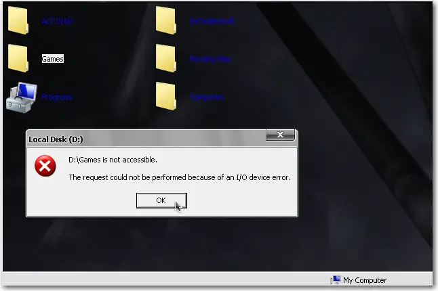Viewport: 438px width, 291px height.
Task: Close the Local Disk (D:) dialog
Action: click(280, 135)
